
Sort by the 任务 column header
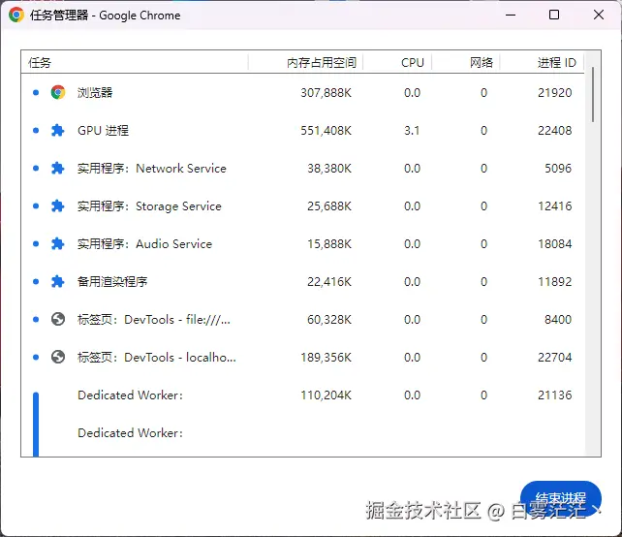[x=135, y=62]
